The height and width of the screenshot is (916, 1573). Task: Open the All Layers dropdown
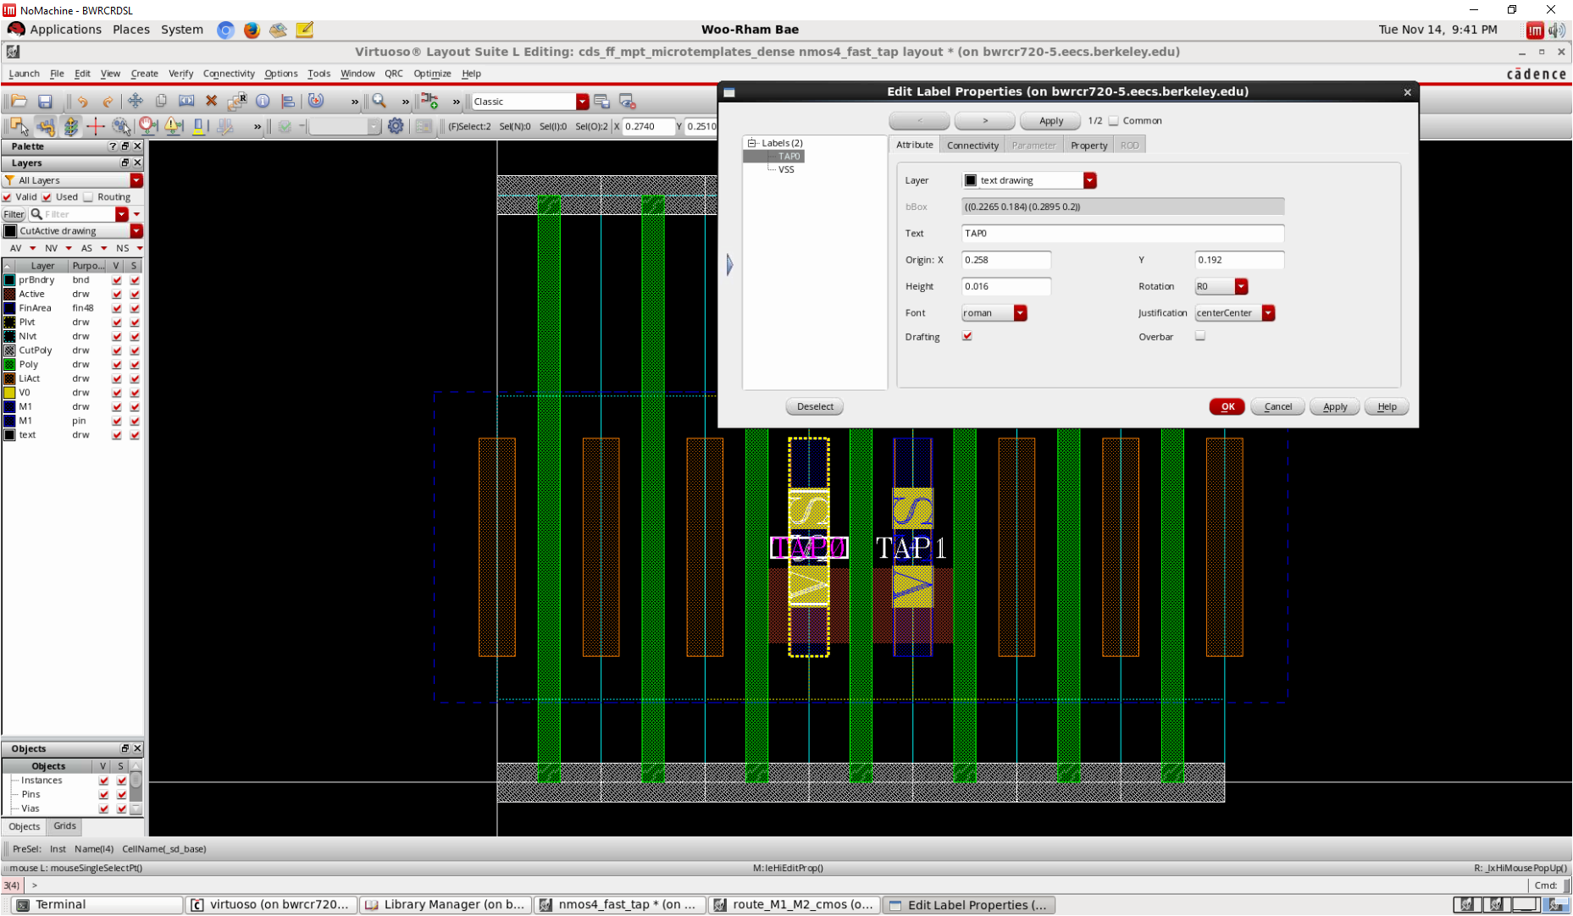(136, 180)
